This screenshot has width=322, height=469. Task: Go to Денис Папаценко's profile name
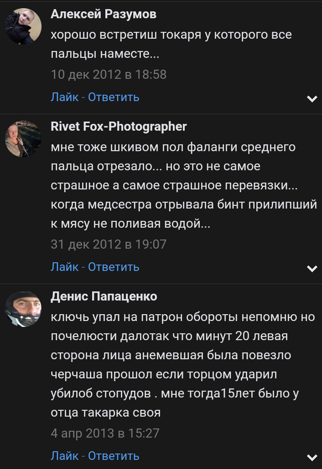point(104,296)
